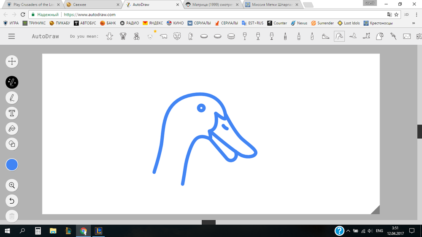
Task: Choose the standing bear suggestion
Action: 191,36
